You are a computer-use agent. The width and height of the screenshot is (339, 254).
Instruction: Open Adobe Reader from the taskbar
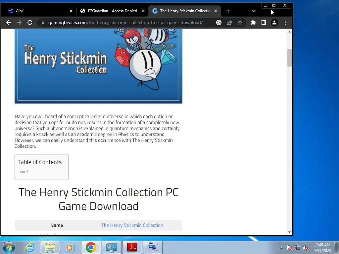[132, 247]
